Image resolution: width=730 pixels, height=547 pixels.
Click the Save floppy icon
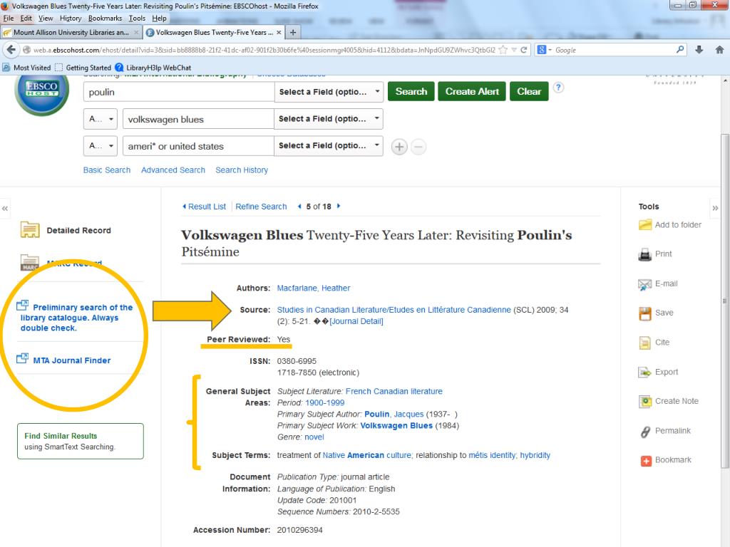(x=644, y=313)
